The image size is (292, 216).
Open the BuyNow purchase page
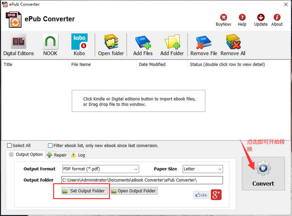click(223, 20)
